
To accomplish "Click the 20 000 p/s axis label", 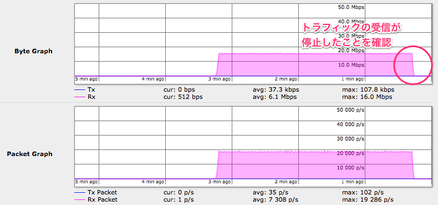I will [351, 153].
